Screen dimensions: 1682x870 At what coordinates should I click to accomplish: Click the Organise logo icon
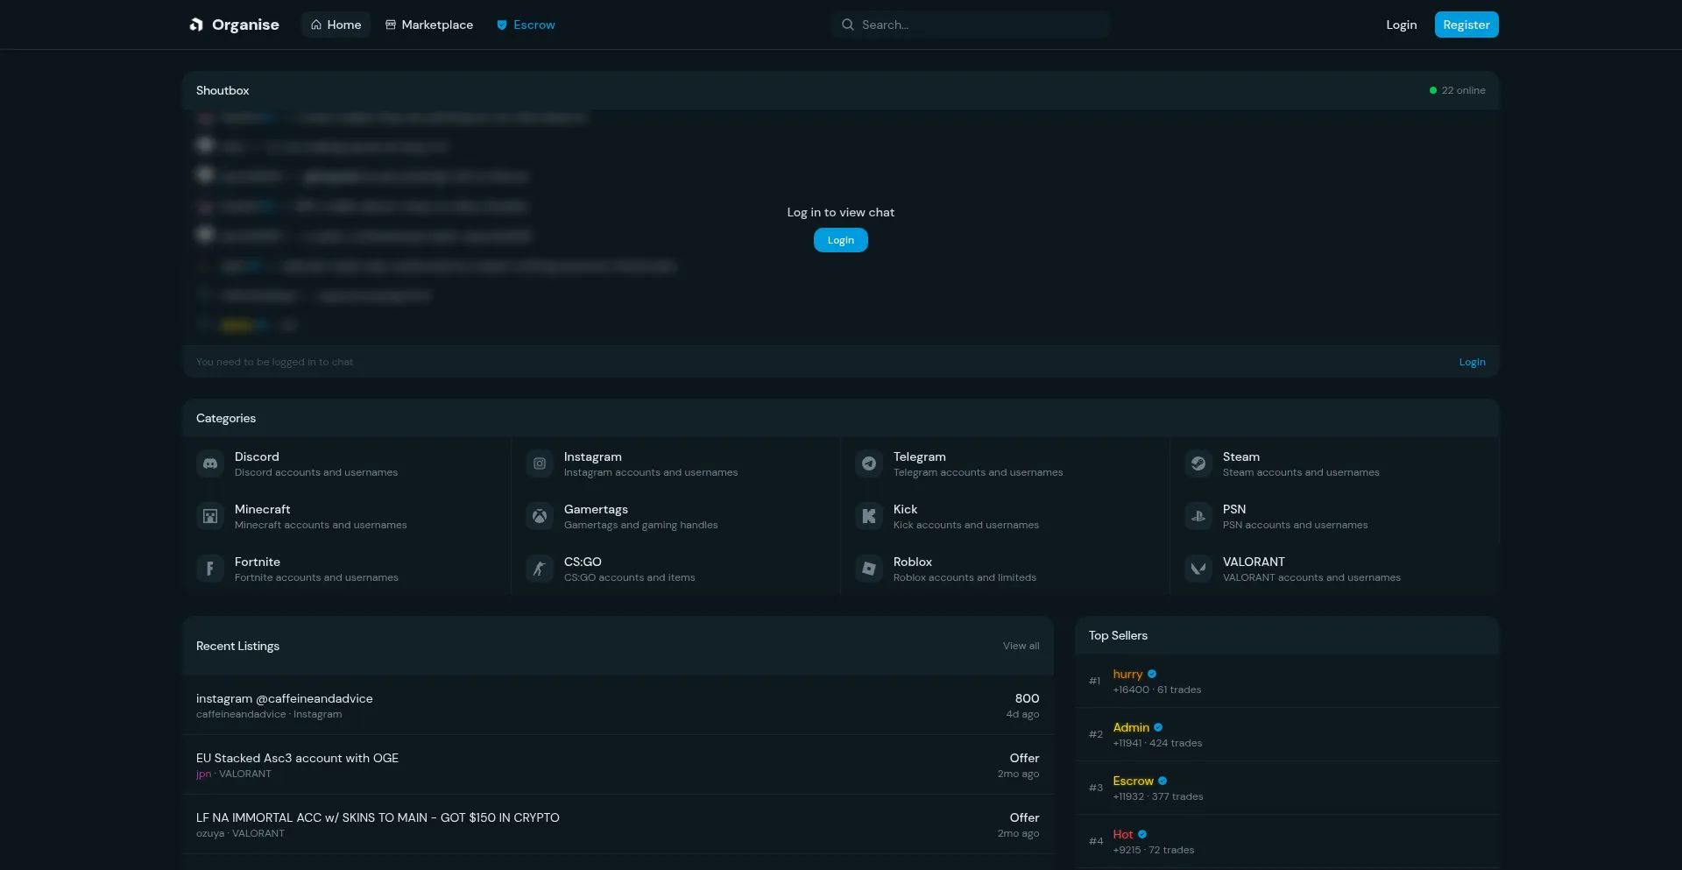[196, 25]
